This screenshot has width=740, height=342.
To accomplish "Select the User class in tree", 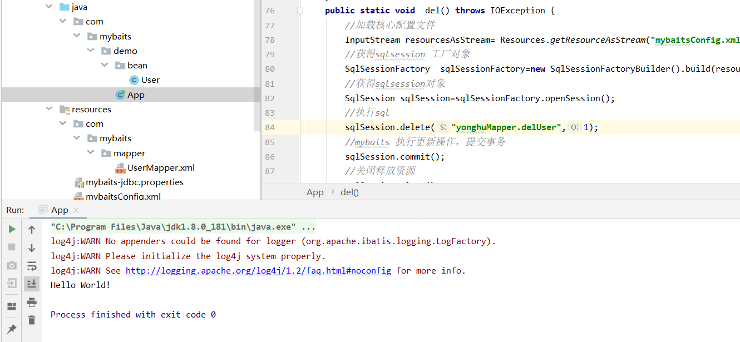I will click(x=150, y=80).
